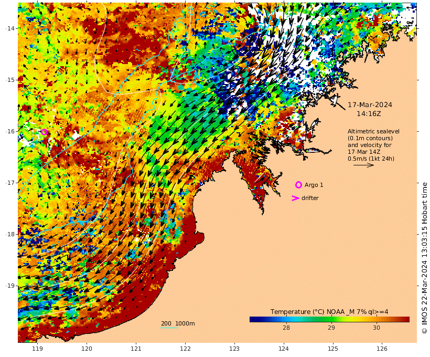Click the 'and velocity for' caption line
This screenshot has width=430, height=357.
pyautogui.click(x=369, y=145)
